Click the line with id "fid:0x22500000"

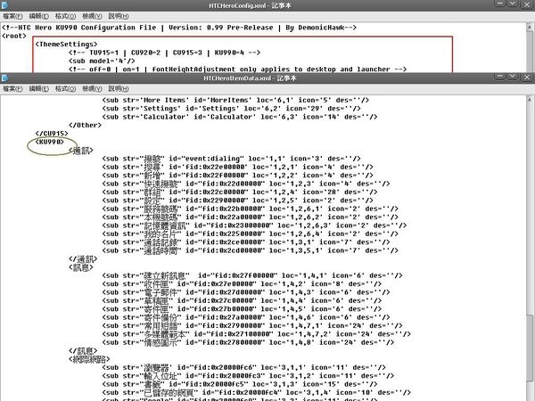[x=250, y=233]
